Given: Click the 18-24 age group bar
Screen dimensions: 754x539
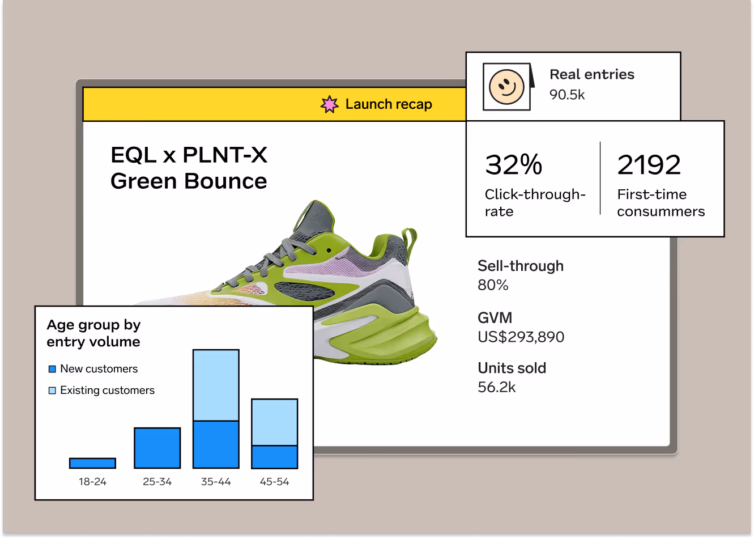Looking at the screenshot, I should [92, 463].
